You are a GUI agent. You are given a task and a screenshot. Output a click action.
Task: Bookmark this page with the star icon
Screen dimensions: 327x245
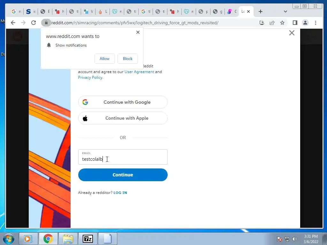click(282, 23)
